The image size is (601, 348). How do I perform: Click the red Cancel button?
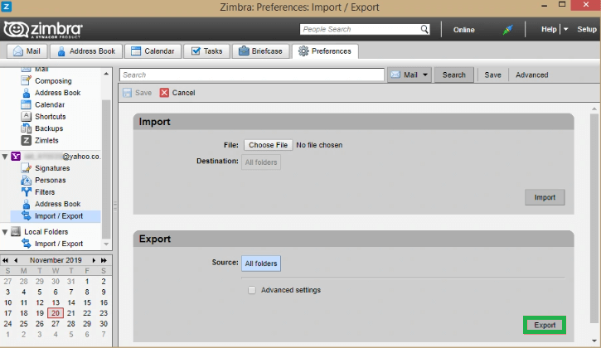pos(177,93)
